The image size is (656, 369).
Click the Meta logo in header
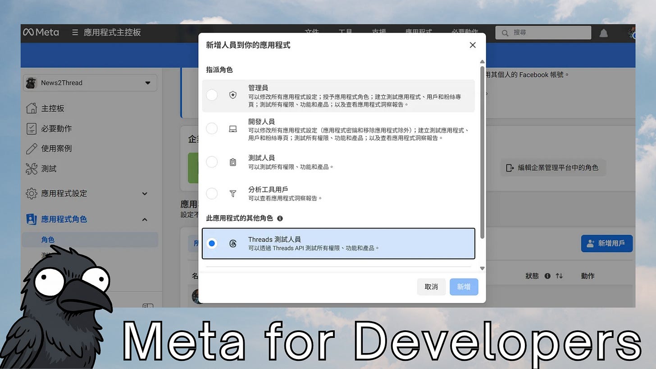point(41,32)
